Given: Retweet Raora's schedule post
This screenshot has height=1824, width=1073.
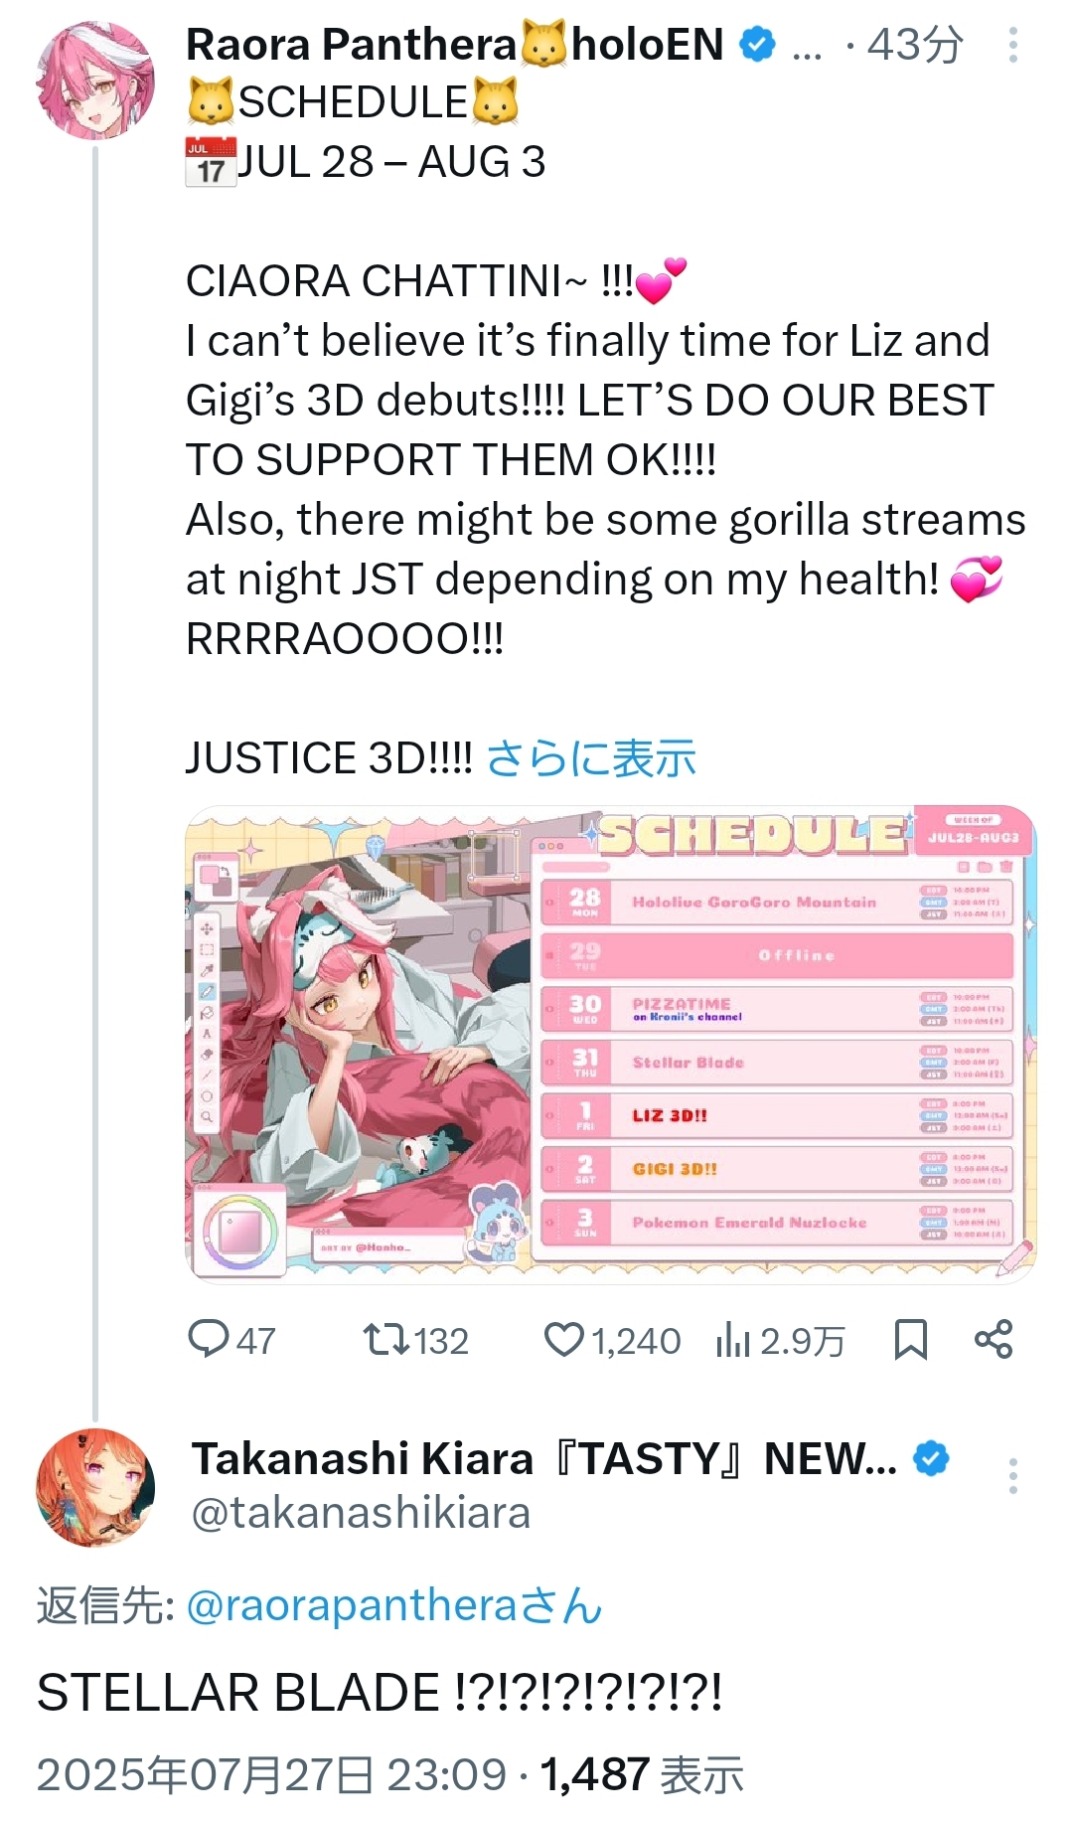Looking at the screenshot, I should (x=415, y=1340).
